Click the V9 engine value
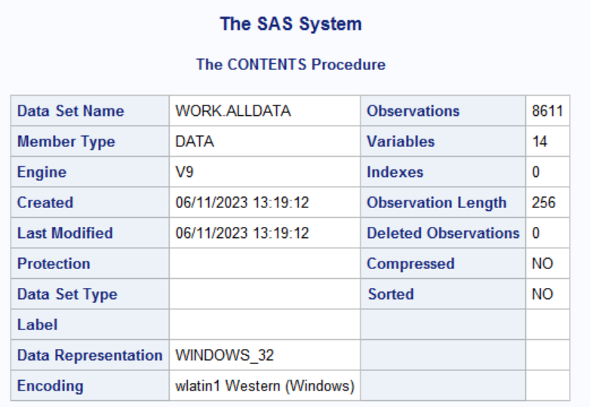This screenshot has height=407, width=590. (x=185, y=172)
